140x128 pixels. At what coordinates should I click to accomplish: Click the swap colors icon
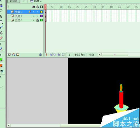(x=2, y=71)
